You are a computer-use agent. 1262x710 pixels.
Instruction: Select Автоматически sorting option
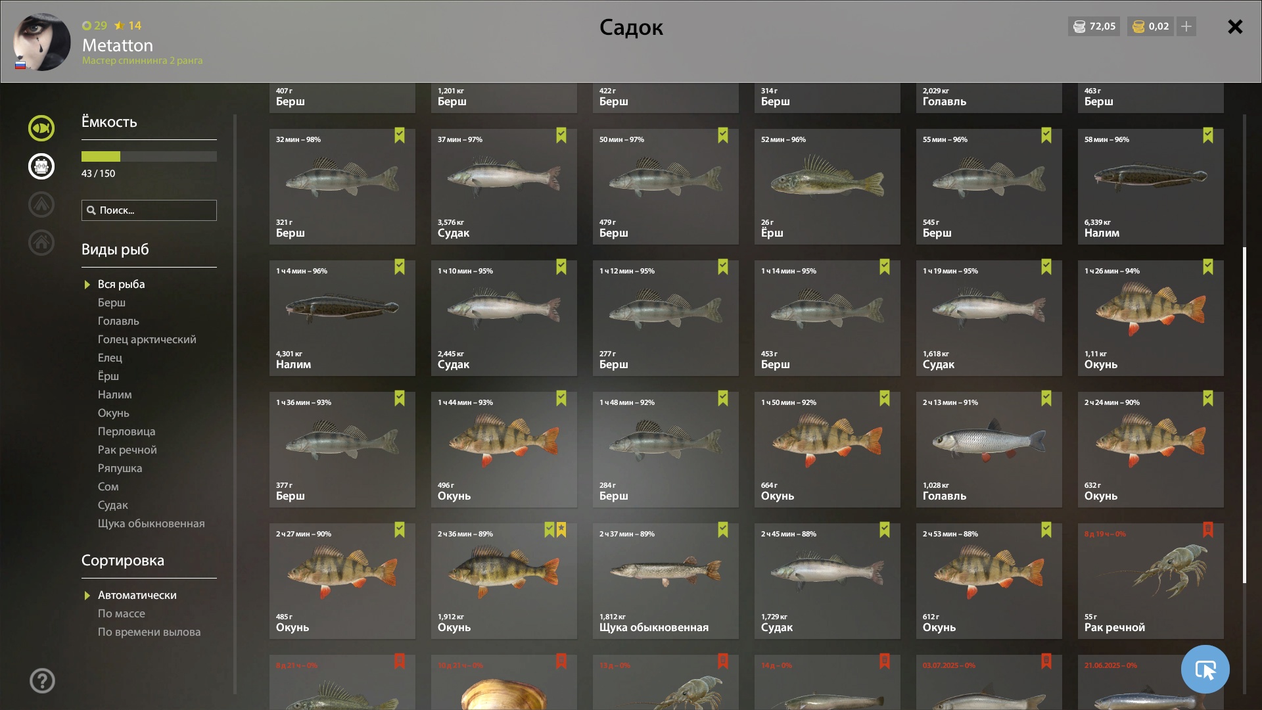coord(137,595)
